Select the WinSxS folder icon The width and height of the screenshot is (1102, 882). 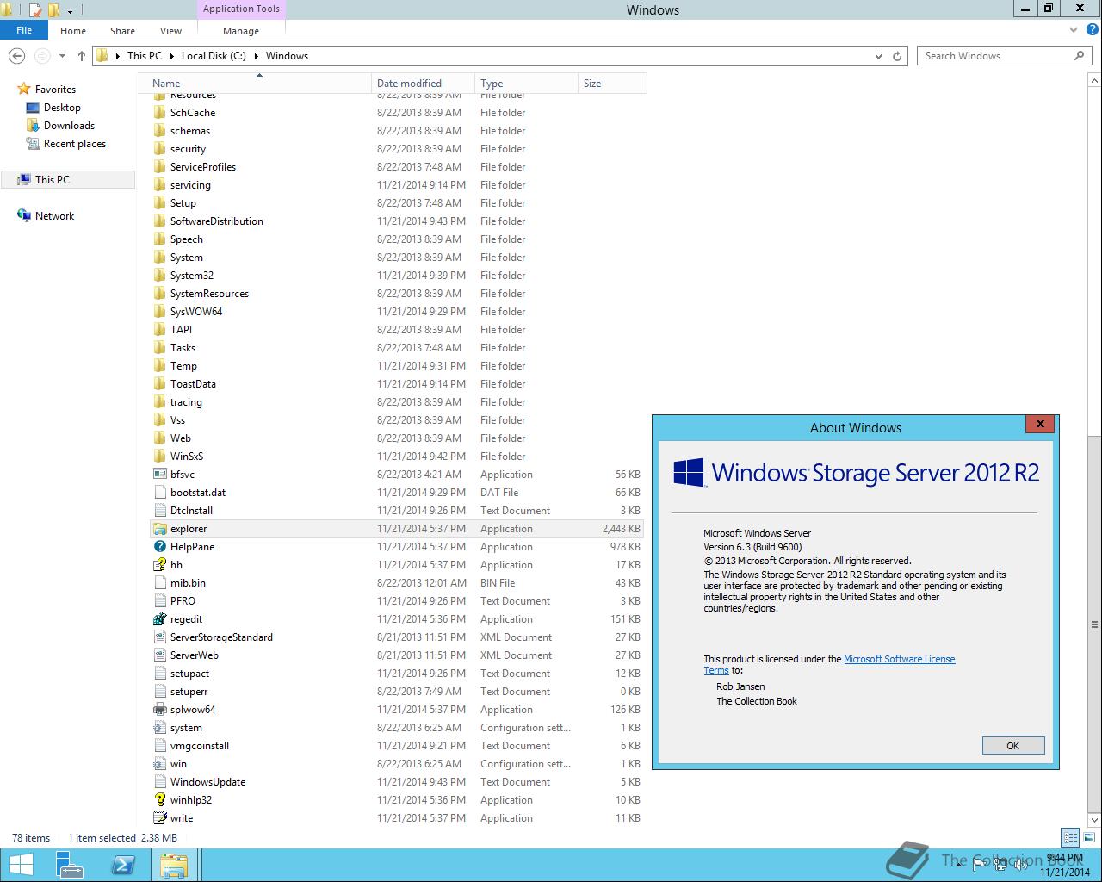pyautogui.click(x=159, y=457)
